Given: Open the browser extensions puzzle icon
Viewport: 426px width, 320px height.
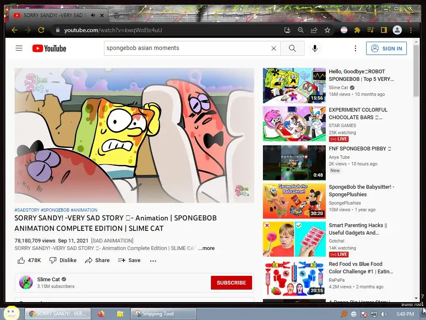Looking at the screenshot, I should coord(357,30).
